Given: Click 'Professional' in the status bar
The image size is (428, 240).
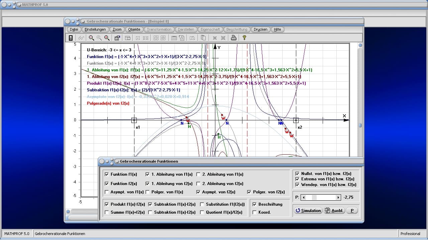Looking at the screenshot, I should click(x=410, y=234).
